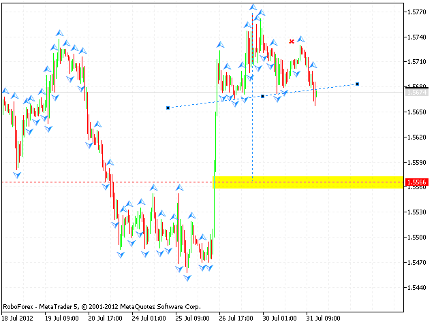Click the 1.5770 price axis label
Screen dimensions: 436x326
pyautogui.click(x=417, y=12)
